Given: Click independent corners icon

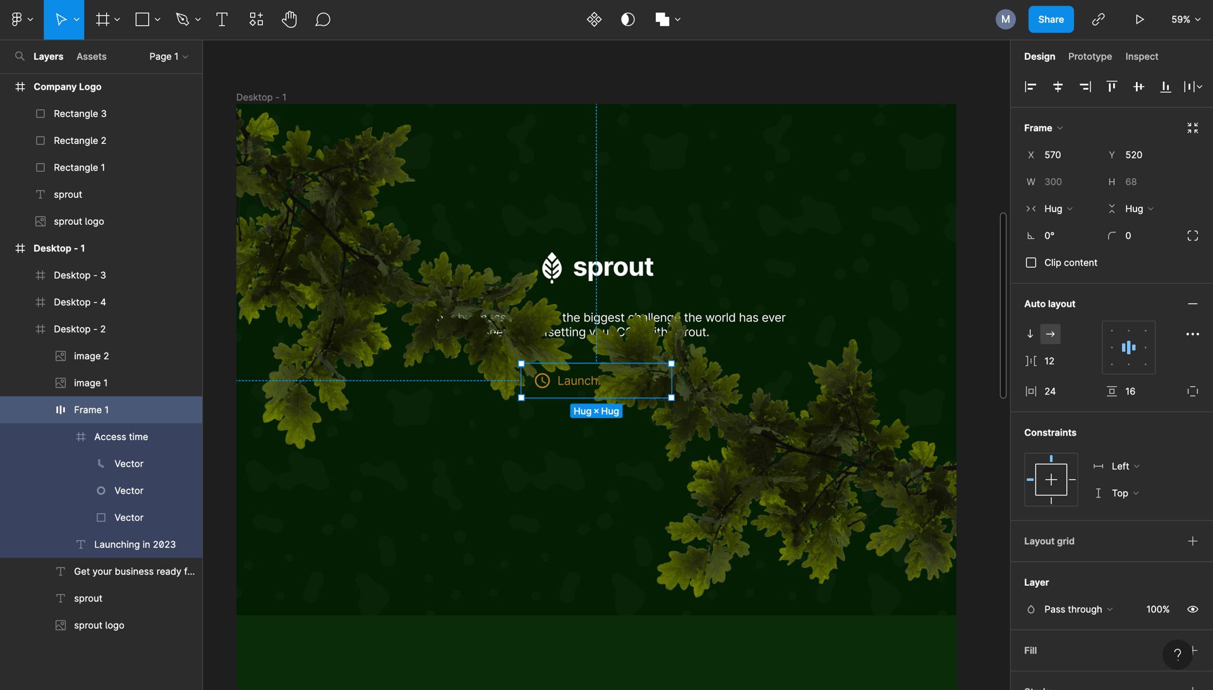Looking at the screenshot, I should click(x=1192, y=235).
